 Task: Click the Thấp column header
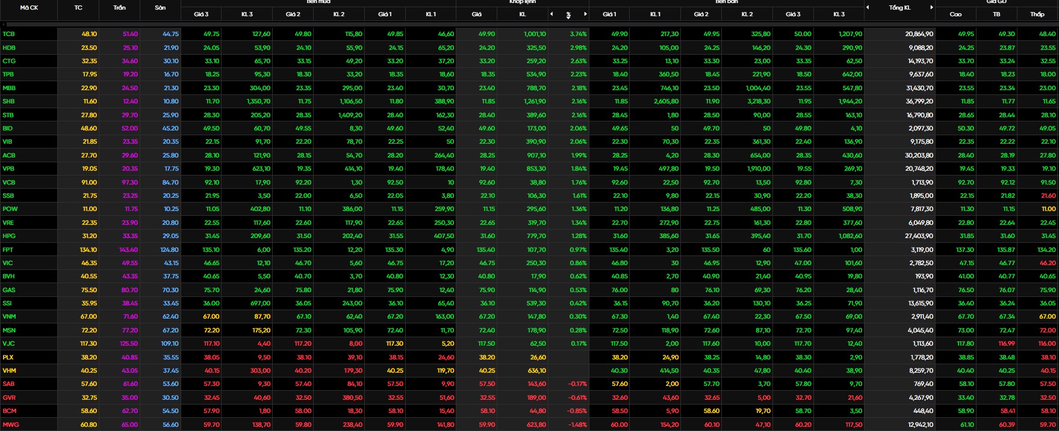(1037, 14)
